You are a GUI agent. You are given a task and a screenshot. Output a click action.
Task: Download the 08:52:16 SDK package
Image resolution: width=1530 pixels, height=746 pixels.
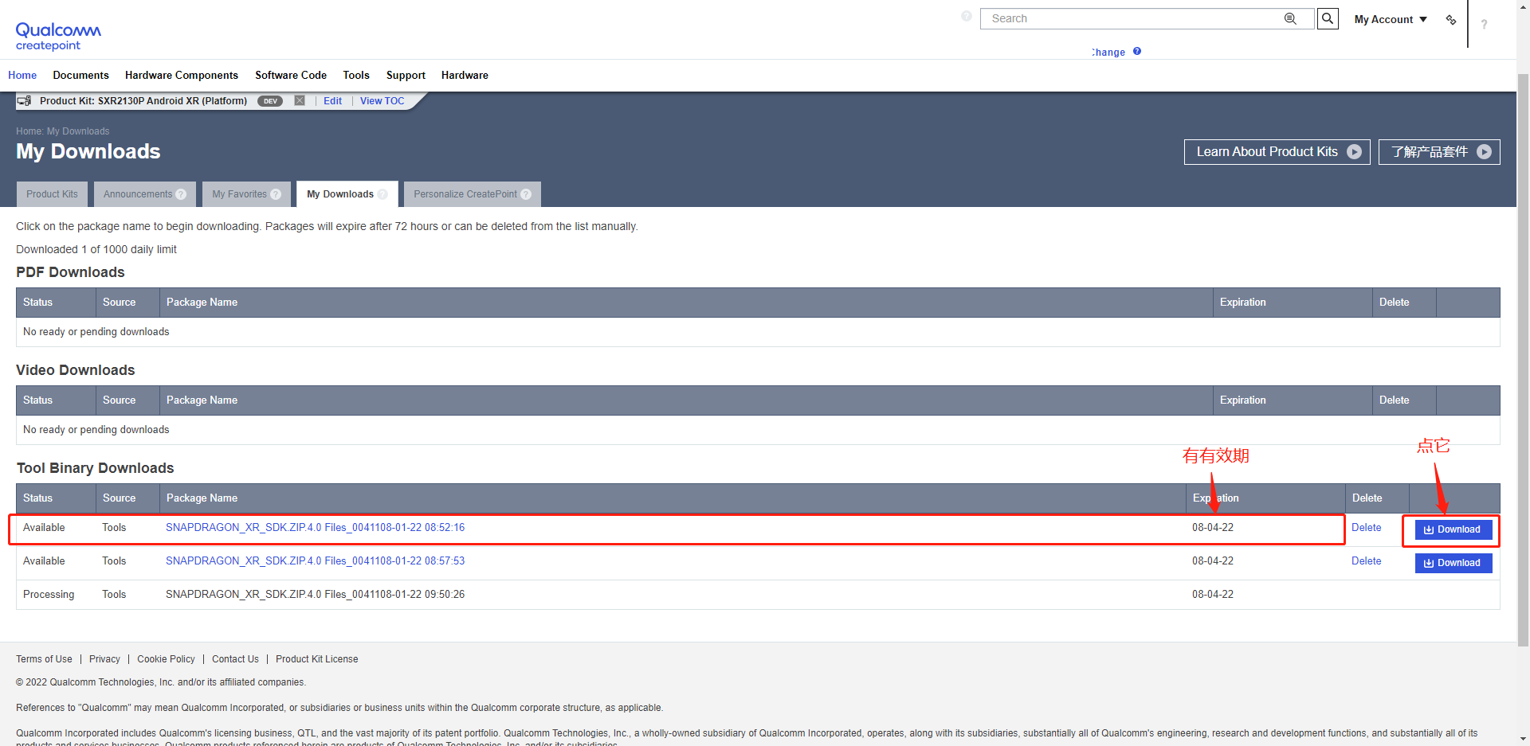pos(1453,529)
